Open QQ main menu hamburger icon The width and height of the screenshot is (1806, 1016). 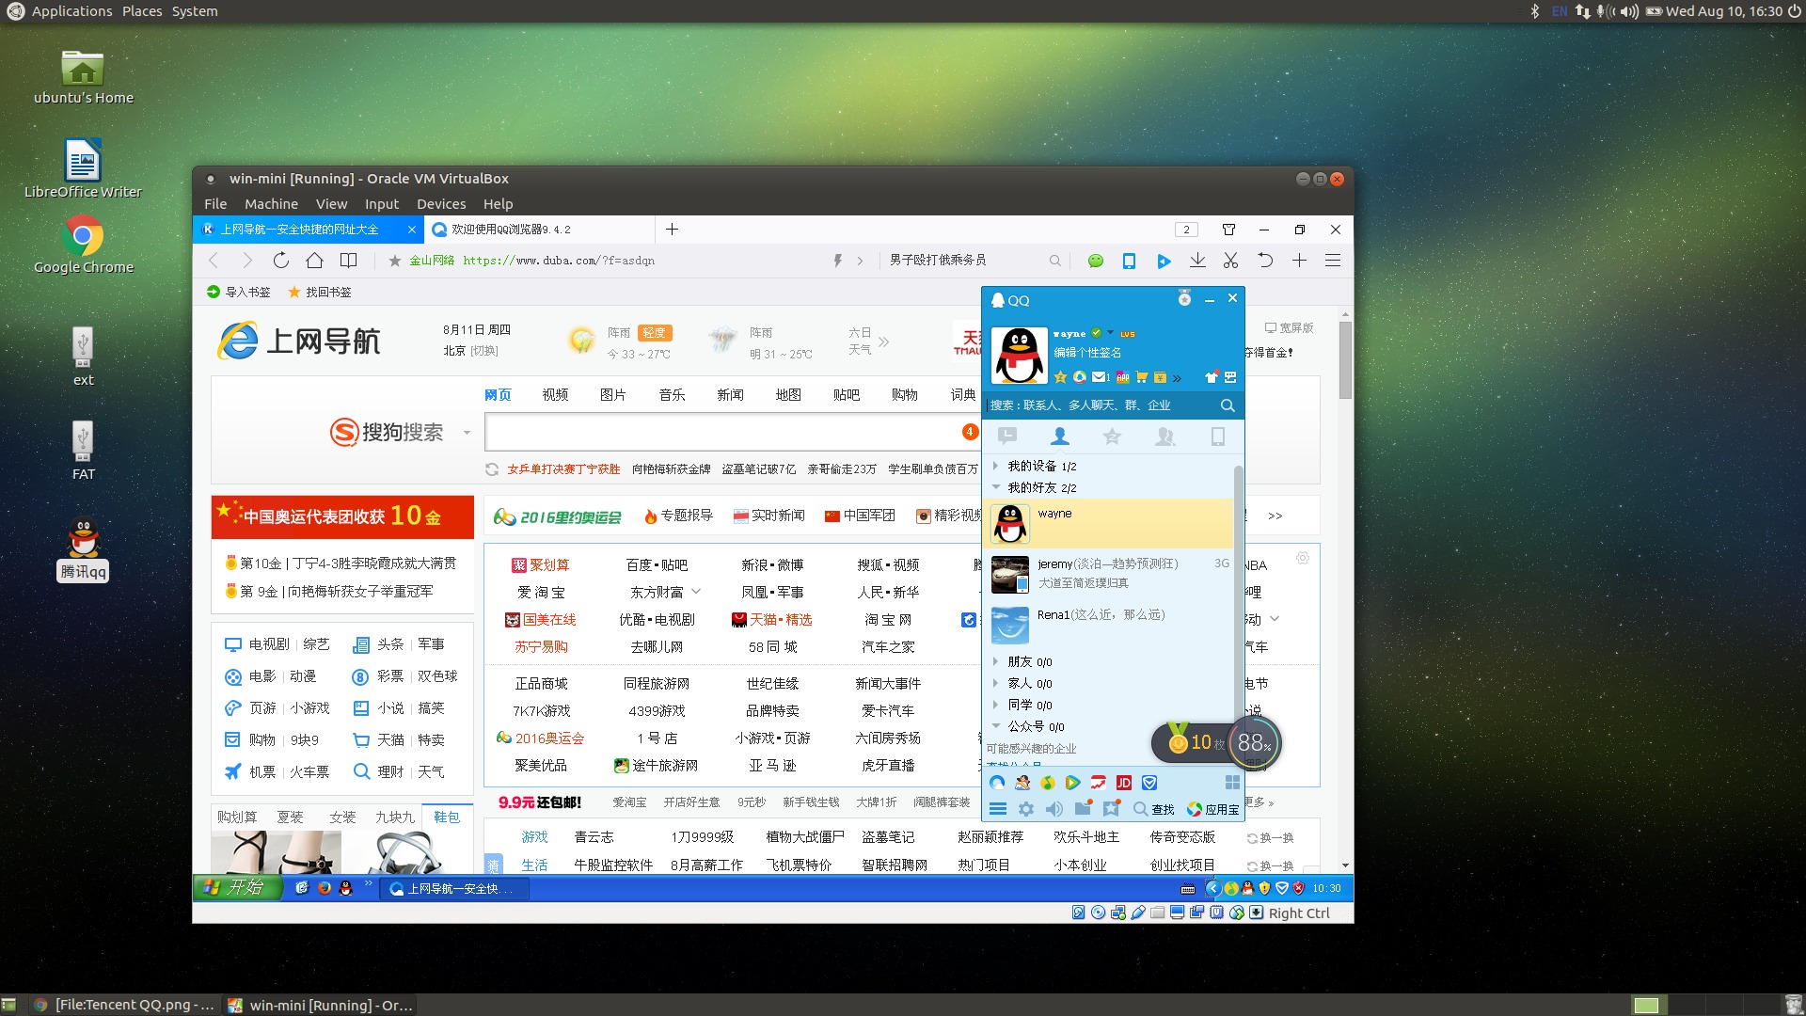coord(998,809)
